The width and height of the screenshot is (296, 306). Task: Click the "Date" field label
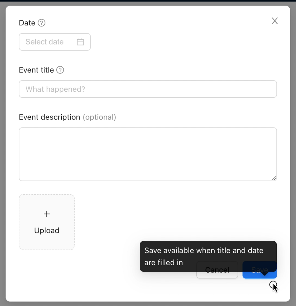pos(27,23)
